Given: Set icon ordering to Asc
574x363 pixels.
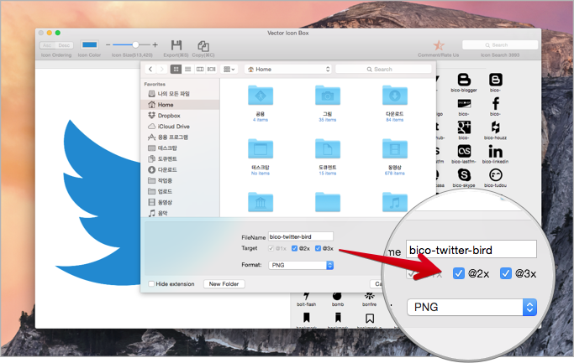Looking at the screenshot, I should pos(47,45).
